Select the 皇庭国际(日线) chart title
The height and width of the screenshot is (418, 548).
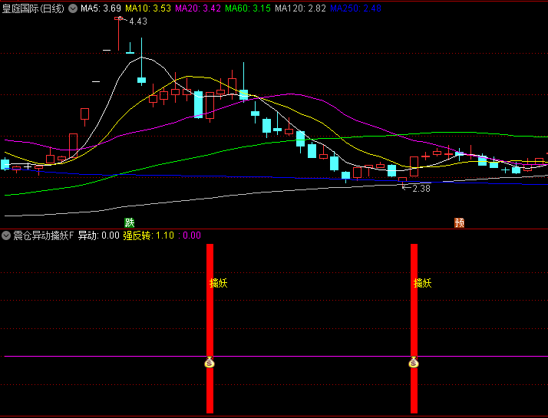[33, 8]
